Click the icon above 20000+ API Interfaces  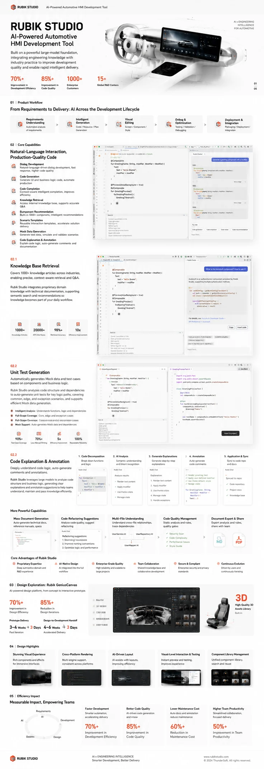click(39, 324)
